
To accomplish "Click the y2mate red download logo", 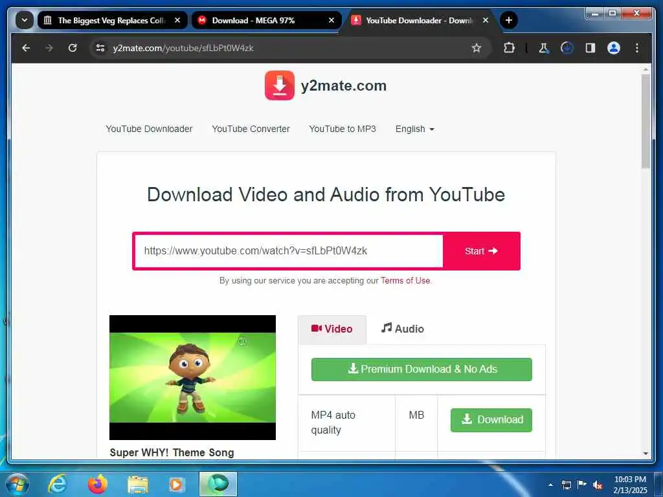I will tap(280, 85).
